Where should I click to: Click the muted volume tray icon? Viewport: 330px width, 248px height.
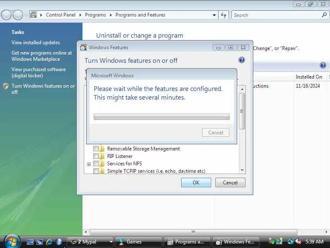(298, 241)
